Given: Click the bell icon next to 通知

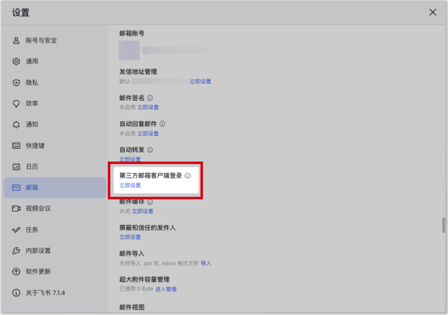Looking at the screenshot, I should (16, 125).
